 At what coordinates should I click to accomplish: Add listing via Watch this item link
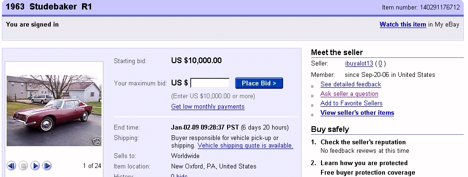pyautogui.click(x=403, y=25)
